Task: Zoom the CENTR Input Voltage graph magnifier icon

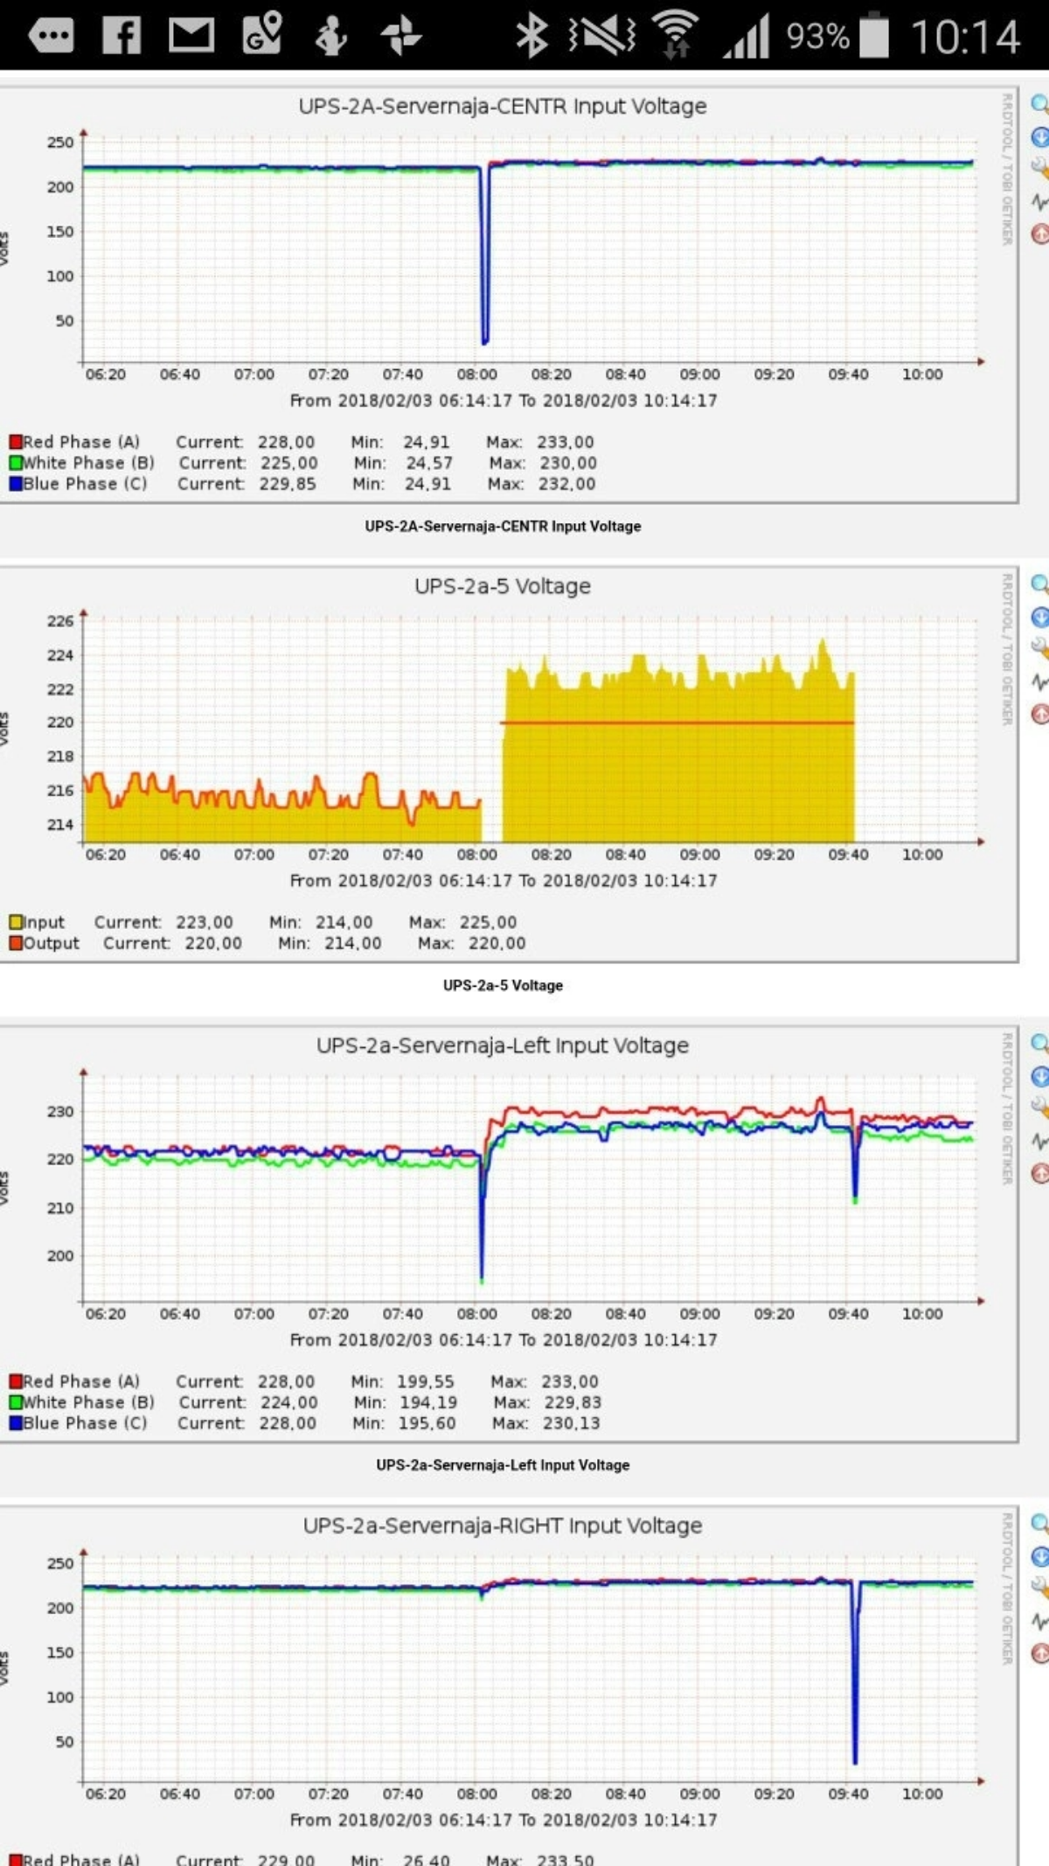Action: (1039, 104)
